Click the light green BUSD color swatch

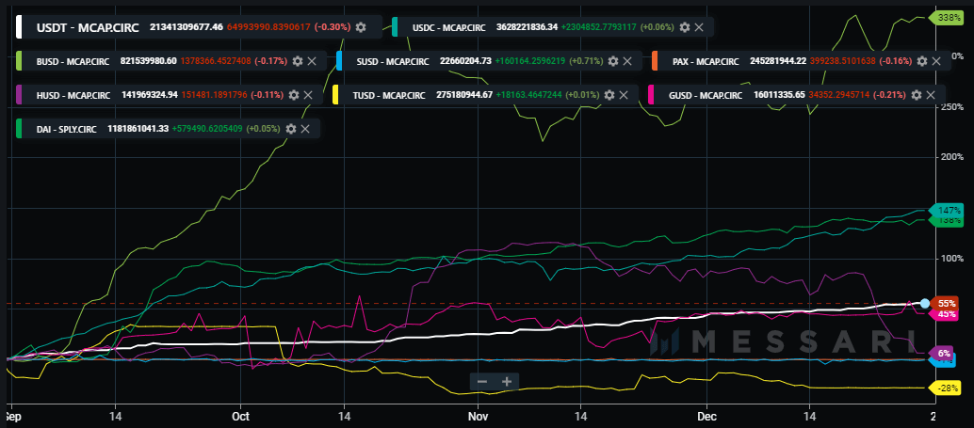(19, 61)
